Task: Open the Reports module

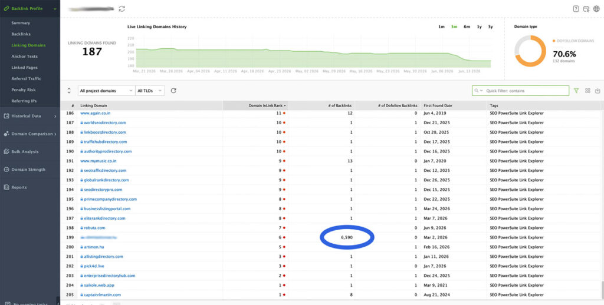Action: (x=19, y=187)
